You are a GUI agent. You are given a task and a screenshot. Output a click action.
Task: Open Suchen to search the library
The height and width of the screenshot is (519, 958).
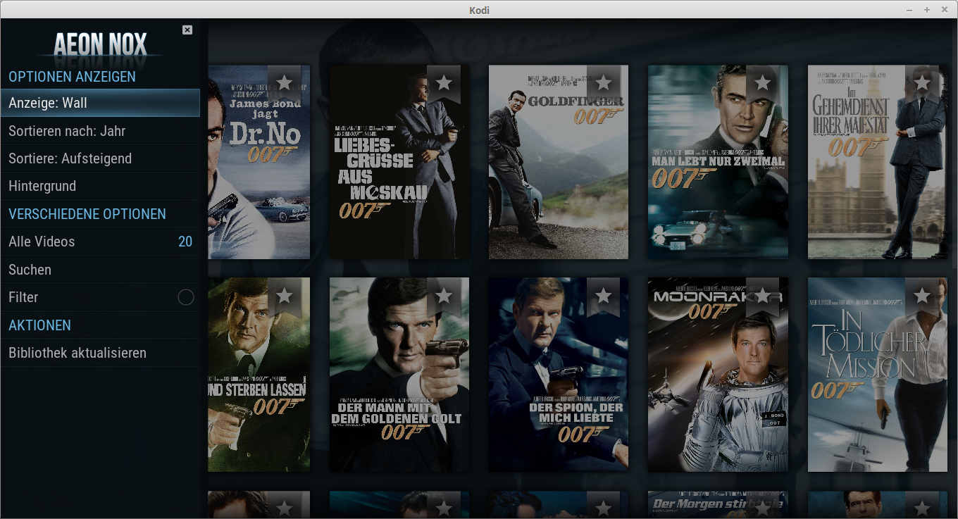(100, 270)
